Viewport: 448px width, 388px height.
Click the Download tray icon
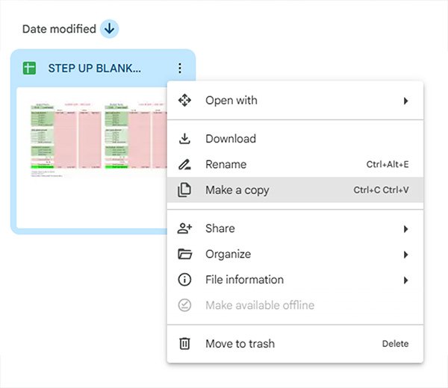click(184, 139)
